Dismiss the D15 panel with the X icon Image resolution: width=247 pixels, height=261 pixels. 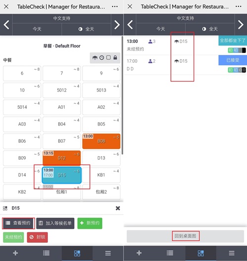click(118, 208)
